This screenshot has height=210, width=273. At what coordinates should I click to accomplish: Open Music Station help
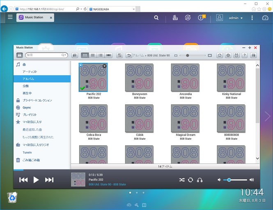(244, 55)
